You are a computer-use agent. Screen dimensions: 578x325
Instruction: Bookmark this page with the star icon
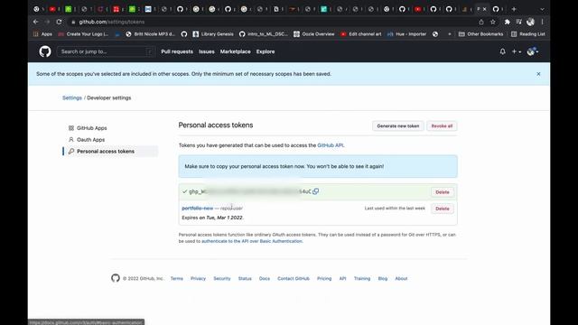tap(493, 22)
